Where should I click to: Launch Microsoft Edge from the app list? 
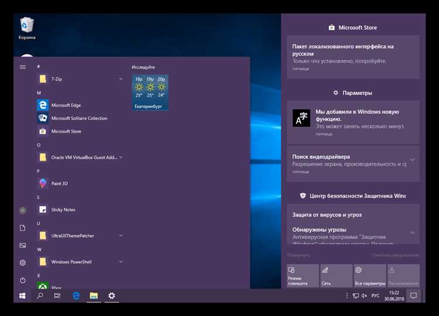click(66, 105)
